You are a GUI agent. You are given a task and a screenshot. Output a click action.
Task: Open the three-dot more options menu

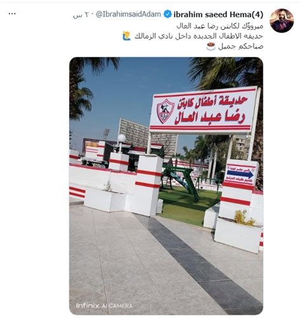click(12, 14)
